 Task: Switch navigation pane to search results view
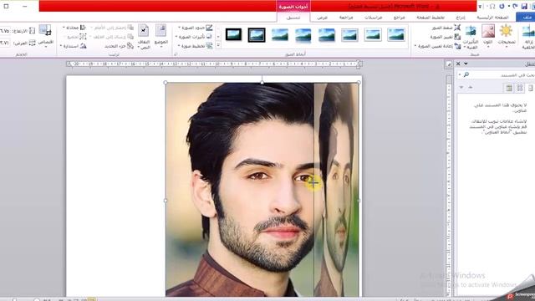pyautogui.click(x=509, y=88)
